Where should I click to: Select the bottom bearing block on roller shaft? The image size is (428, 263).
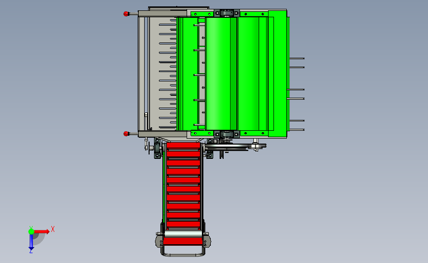click(227, 134)
